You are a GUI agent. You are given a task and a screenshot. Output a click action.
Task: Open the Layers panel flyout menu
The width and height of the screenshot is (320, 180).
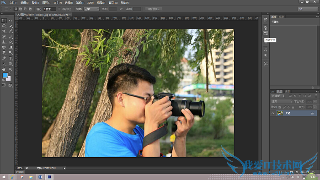(317, 92)
